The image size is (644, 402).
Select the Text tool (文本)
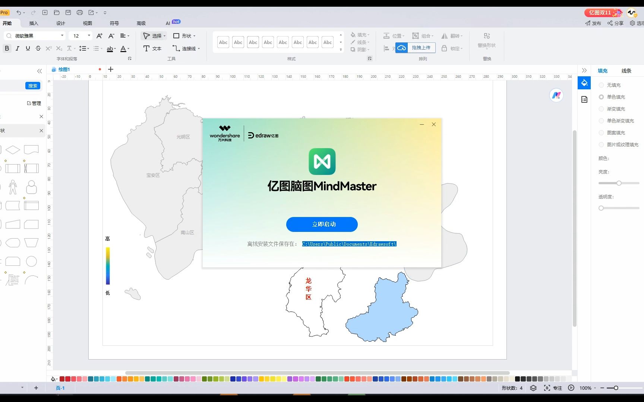point(152,48)
